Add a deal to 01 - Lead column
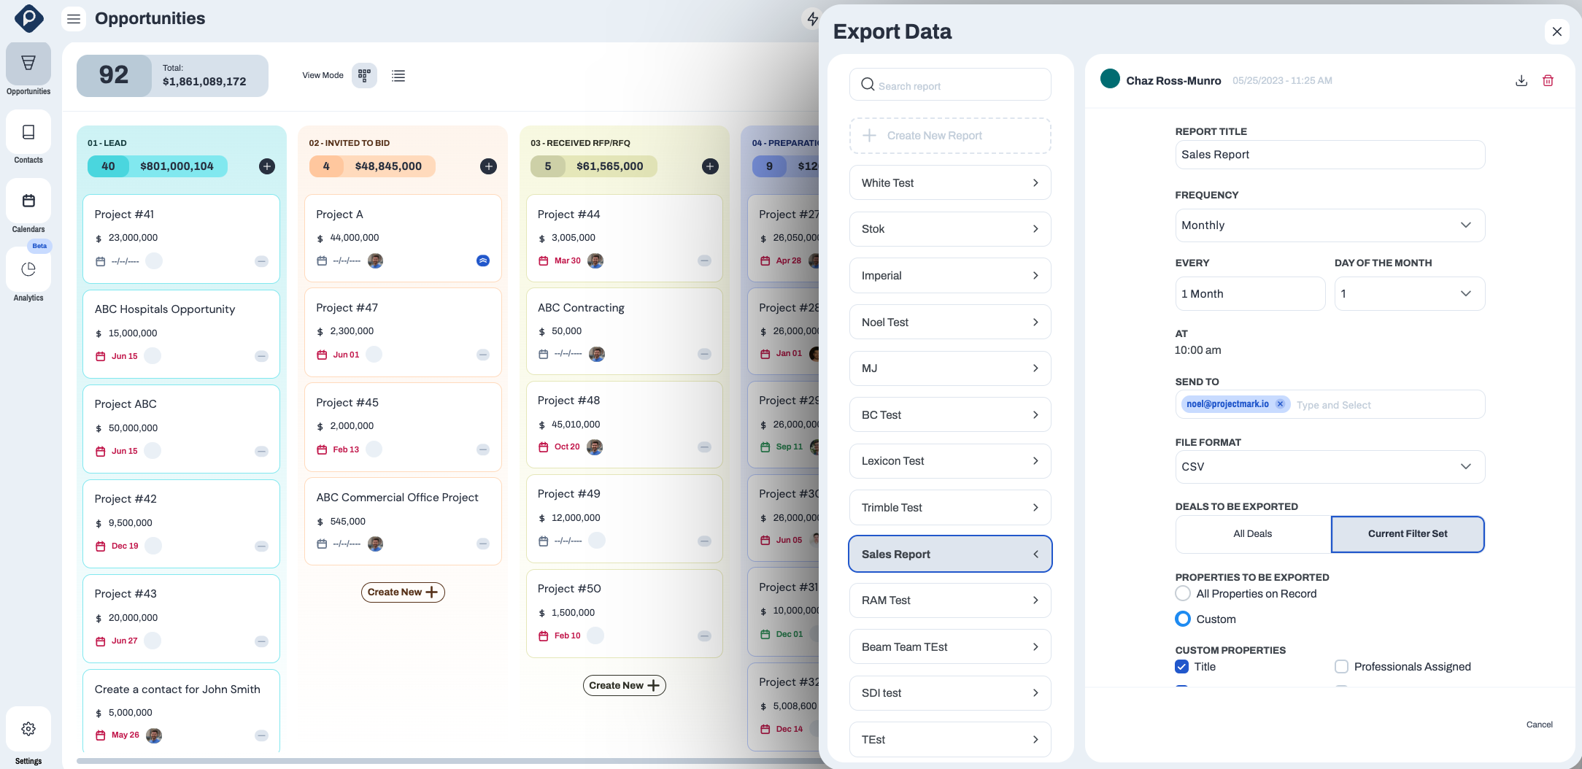The height and width of the screenshot is (769, 1582). point(267,166)
